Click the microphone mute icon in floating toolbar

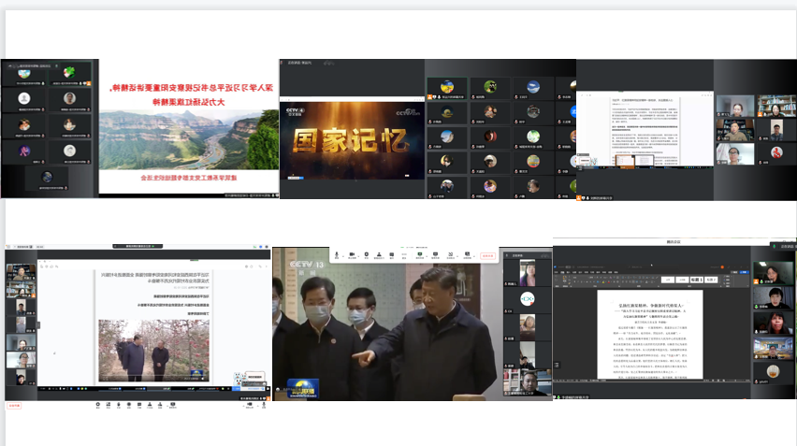pyautogui.click(x=337, y=254)
